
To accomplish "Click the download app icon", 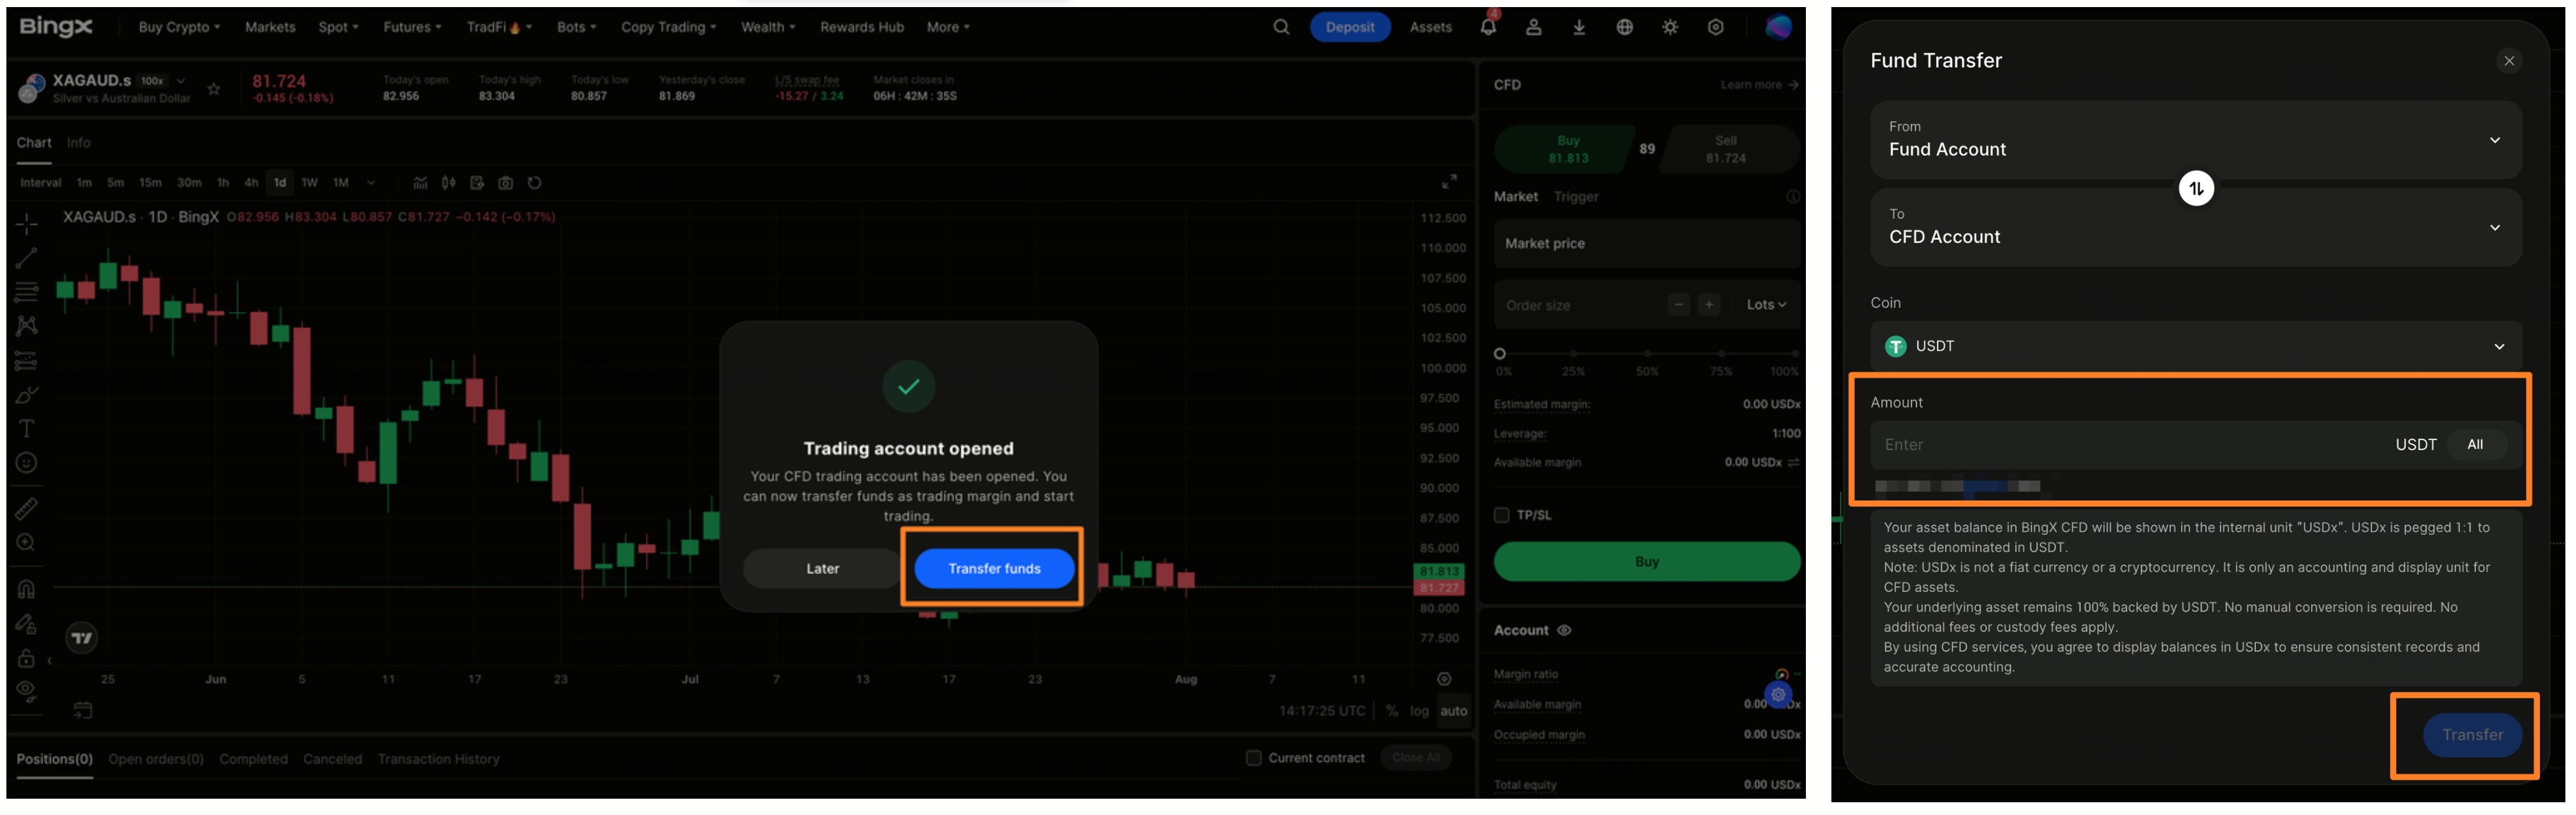I will [1579, 27].
